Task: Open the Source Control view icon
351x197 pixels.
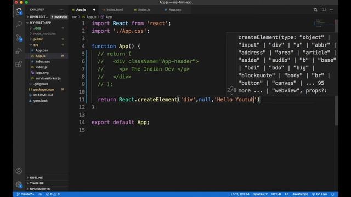Action: pos(19,37)
